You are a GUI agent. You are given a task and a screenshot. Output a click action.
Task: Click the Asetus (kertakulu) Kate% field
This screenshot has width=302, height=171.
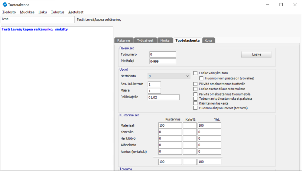point(190,152)
